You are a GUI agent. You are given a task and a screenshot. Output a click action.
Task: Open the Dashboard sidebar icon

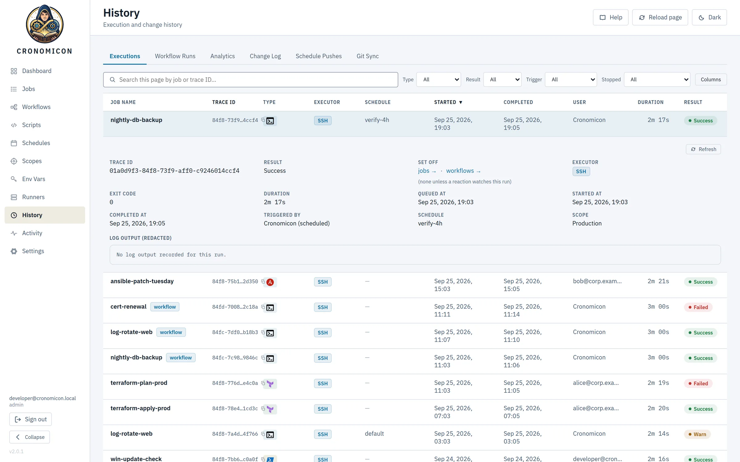(14, 71)
